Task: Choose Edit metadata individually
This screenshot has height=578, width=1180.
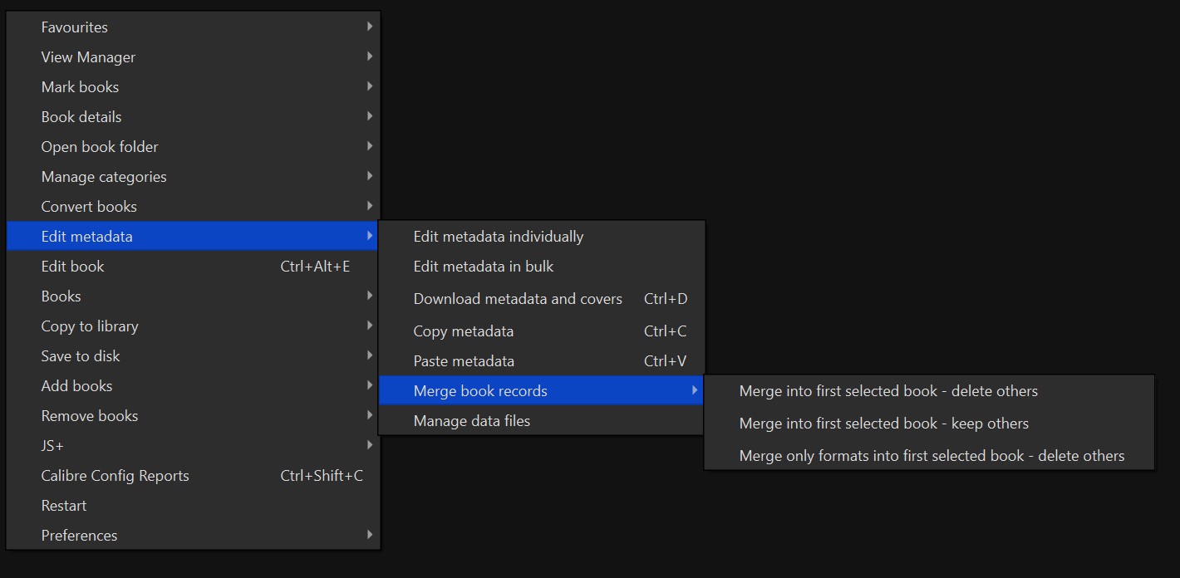Action: (x=499, y=237)
